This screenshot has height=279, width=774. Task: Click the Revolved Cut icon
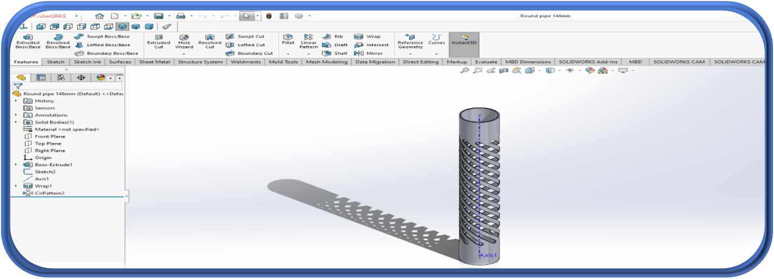click(x=210, y=41)
